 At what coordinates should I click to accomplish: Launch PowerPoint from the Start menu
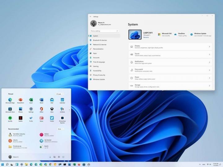coord(20,100)
